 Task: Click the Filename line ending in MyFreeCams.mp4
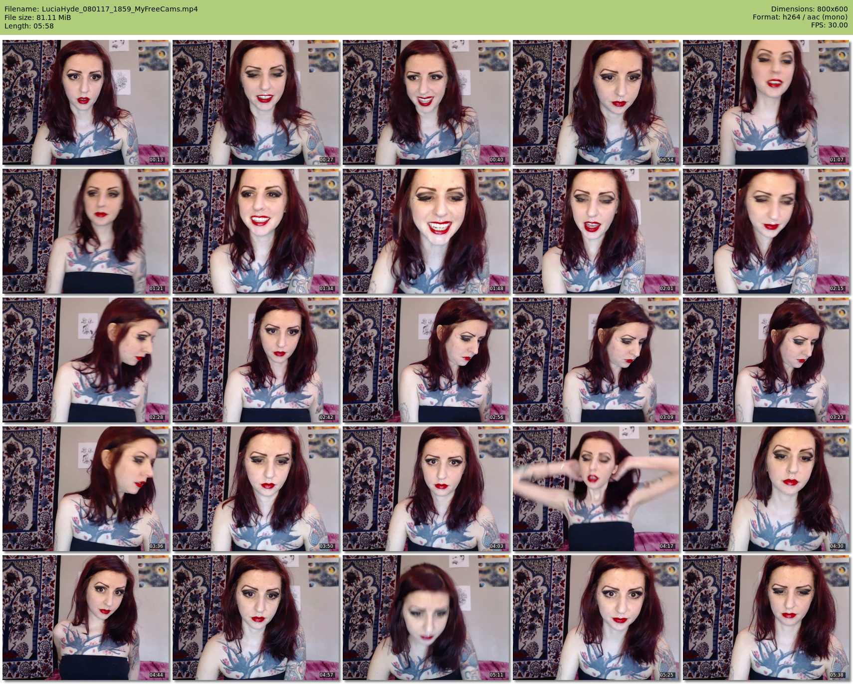point(101,9)
